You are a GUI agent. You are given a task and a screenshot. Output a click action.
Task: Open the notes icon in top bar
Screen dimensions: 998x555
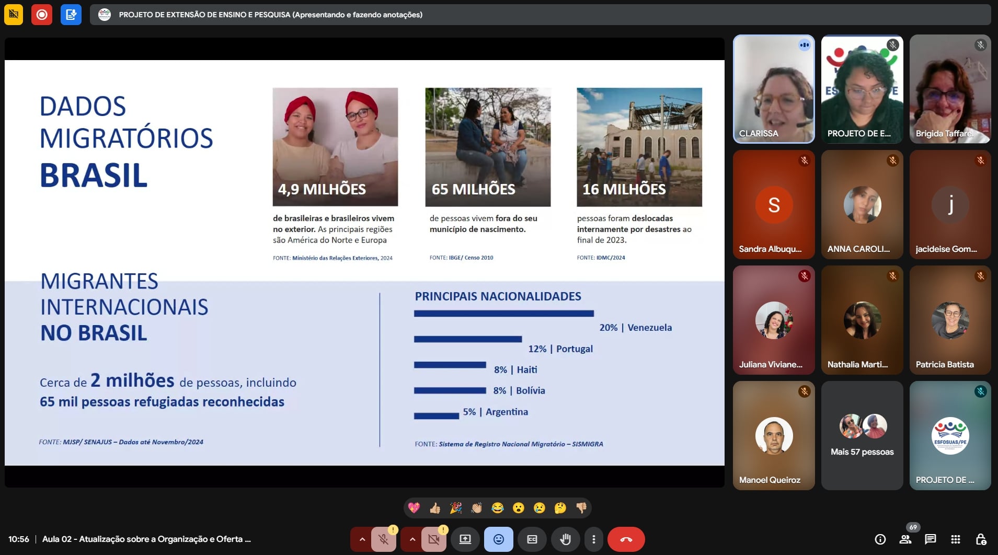tap(71, 15)
